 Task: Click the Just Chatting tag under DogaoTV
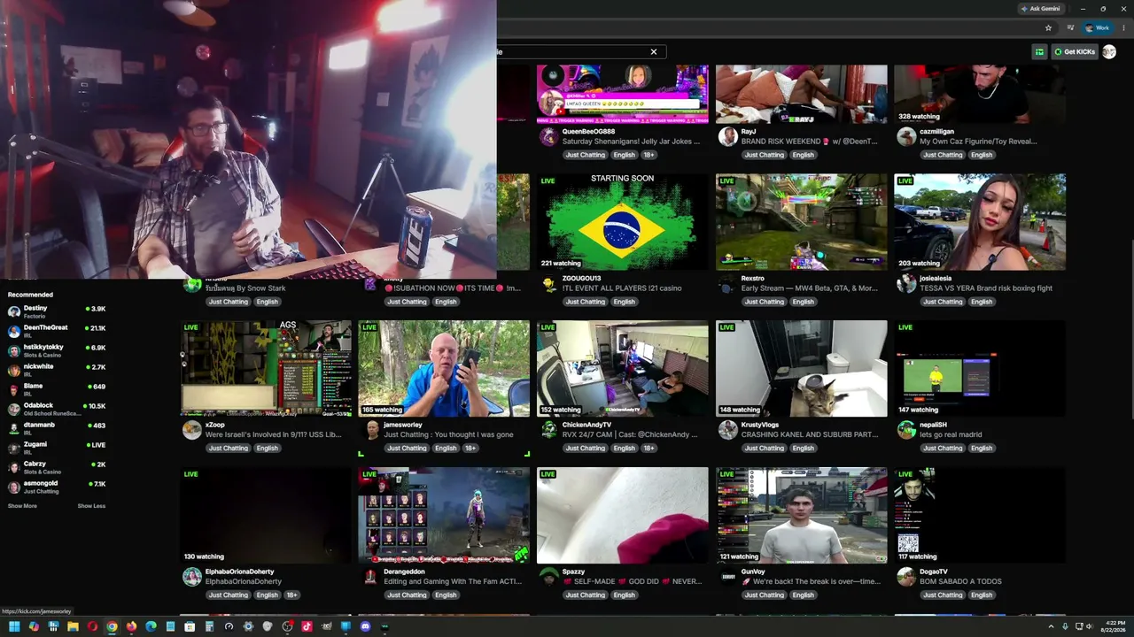pyautogui.click(x=943, y=595)
